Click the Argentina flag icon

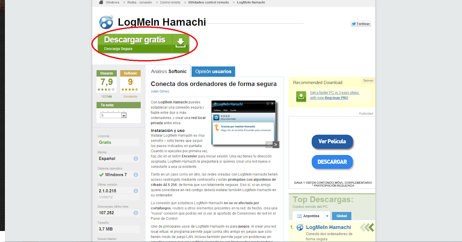pos(299,216)
